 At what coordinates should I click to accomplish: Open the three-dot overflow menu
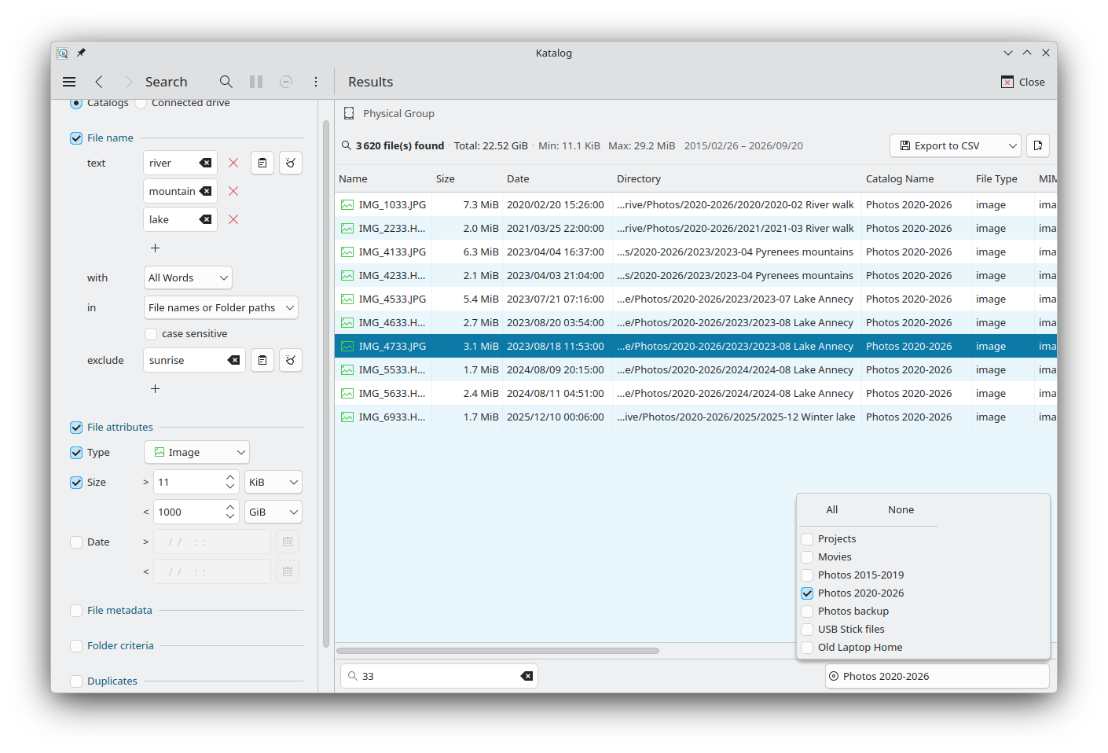(x=316, y=82)
